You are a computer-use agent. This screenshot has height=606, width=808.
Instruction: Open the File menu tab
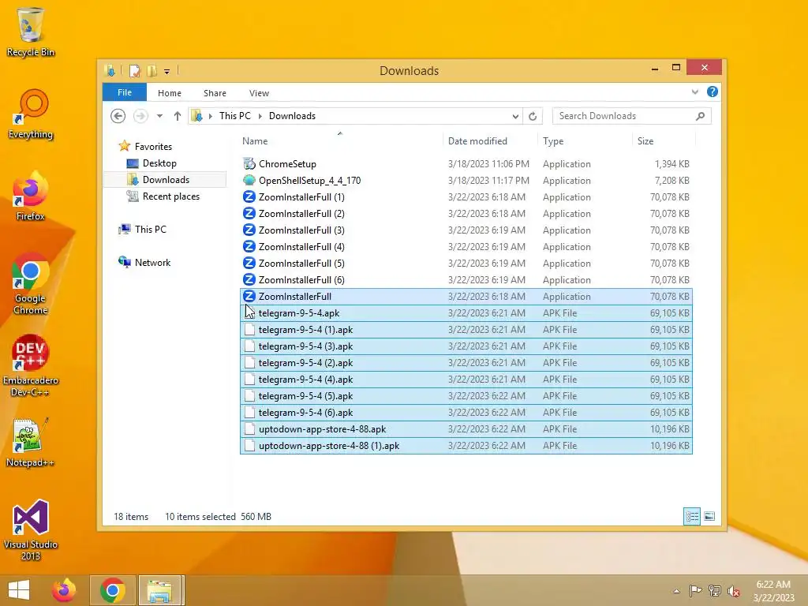pyautogui.click(x=125, y=92)
